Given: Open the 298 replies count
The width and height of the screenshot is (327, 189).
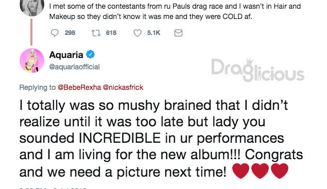Looking at the screenshot, I should pos(70,33).
